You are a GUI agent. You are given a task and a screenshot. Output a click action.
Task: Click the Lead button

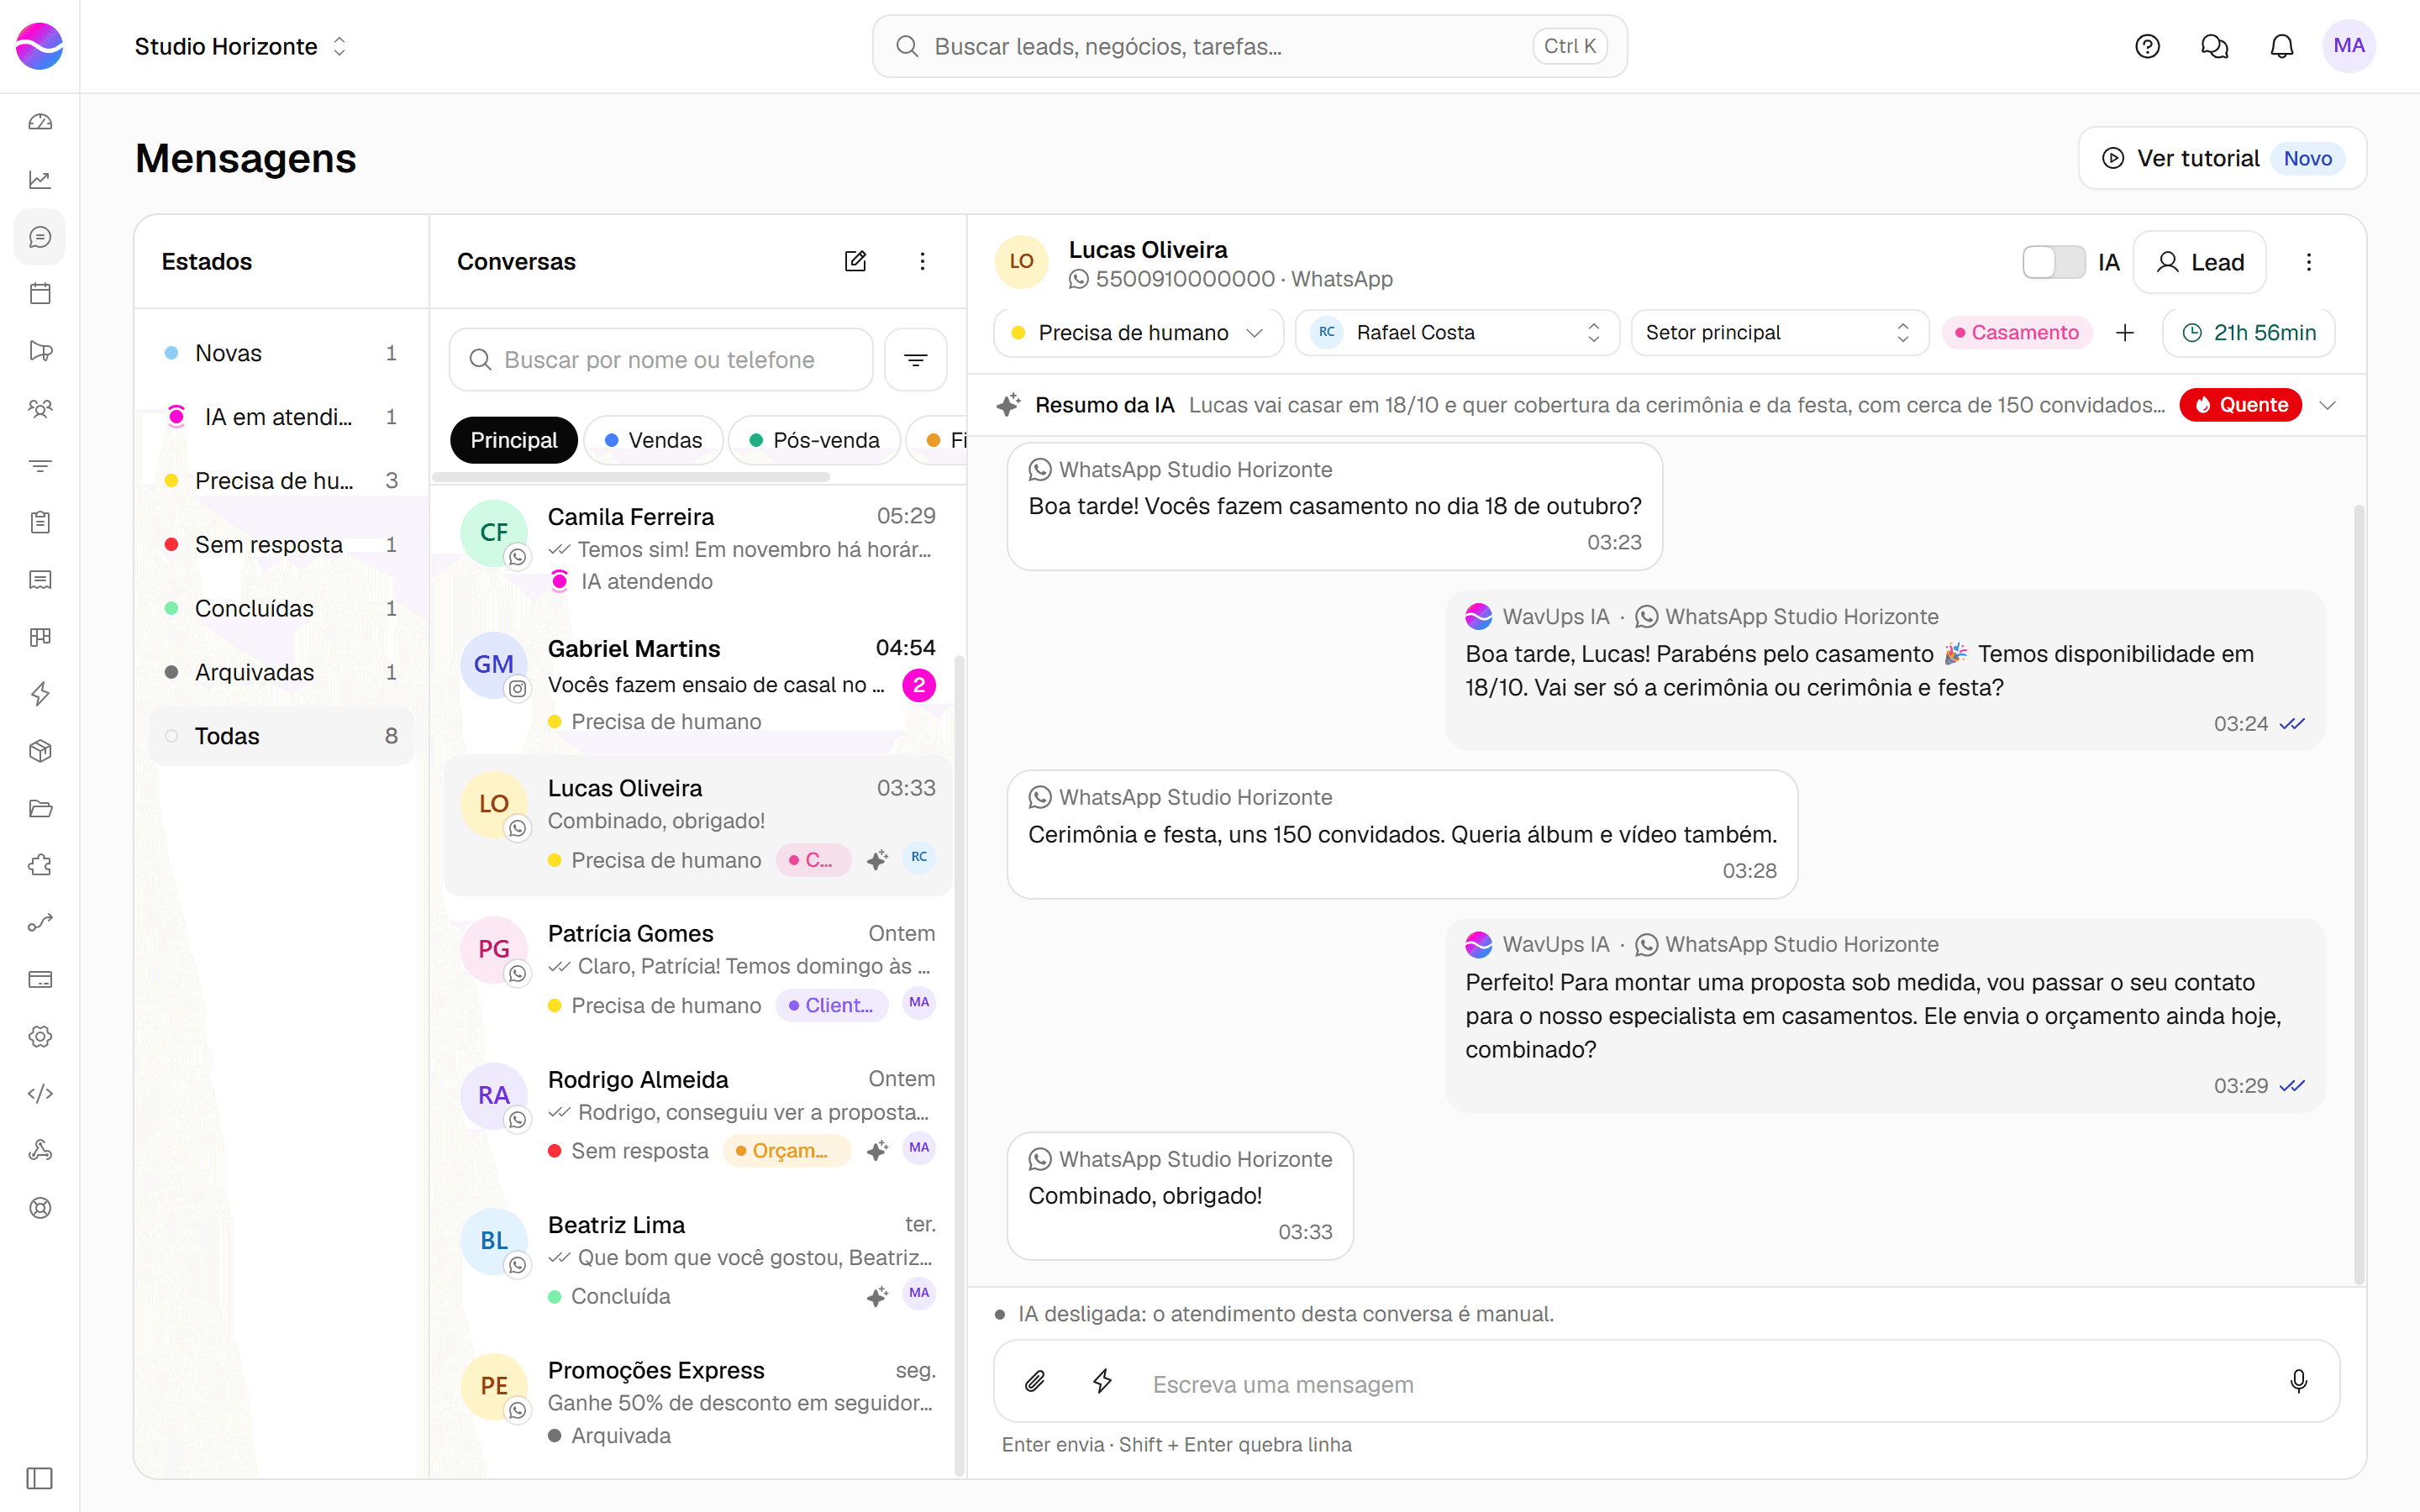(x=2199, y=262)
